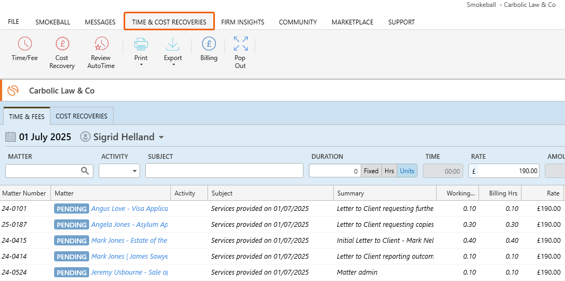This screenshot has height=281, width=565.
Task: Click the Duration value field
Action: click(335, 171)
